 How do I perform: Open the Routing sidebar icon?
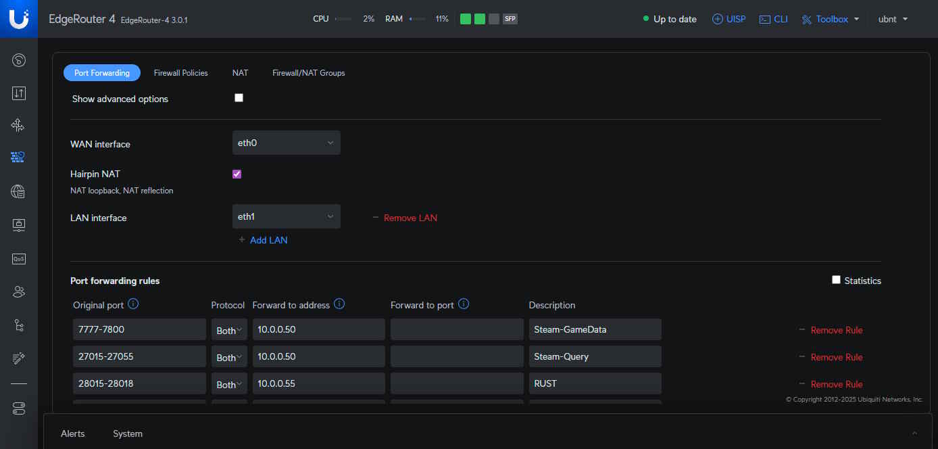pyautogui.click(x=19, y=125)
